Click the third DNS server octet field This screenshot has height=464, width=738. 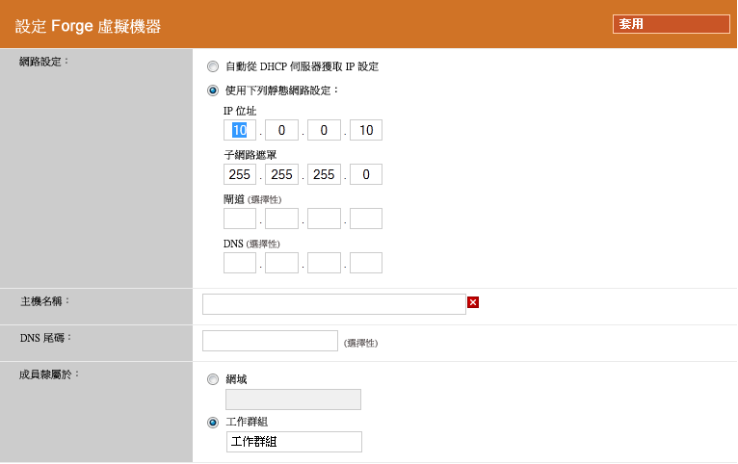(x=324, y=263)
